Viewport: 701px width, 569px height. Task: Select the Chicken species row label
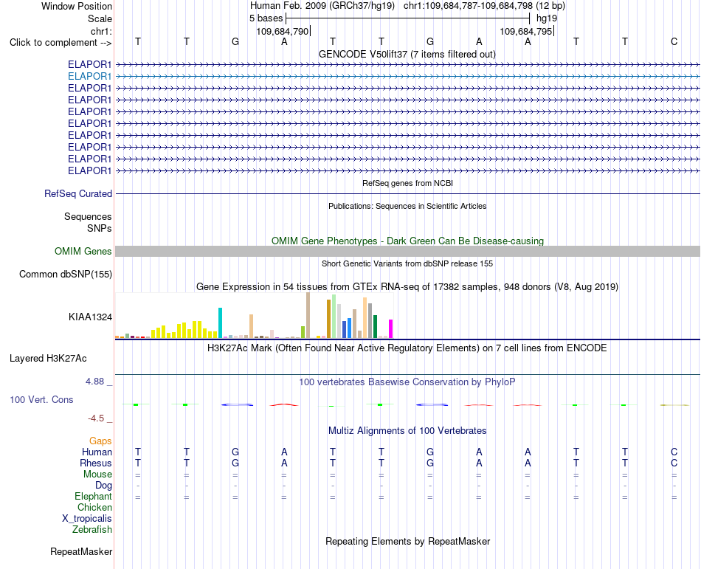94,507
